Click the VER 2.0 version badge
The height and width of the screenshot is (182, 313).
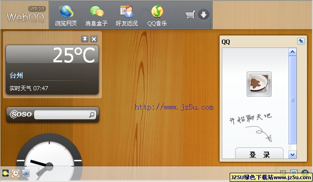coord(37,9)
